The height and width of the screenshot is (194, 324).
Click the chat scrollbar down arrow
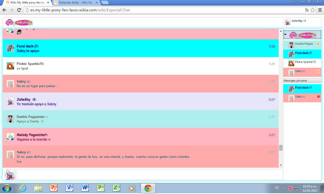(280, 165)
